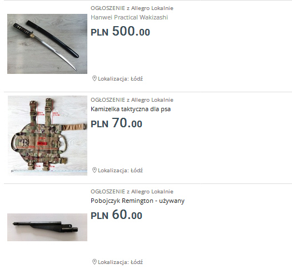Click Lokalizacja: Łódź text under dog vest
Viewport: 292px width, 274px height.
[x=120, y=170]
